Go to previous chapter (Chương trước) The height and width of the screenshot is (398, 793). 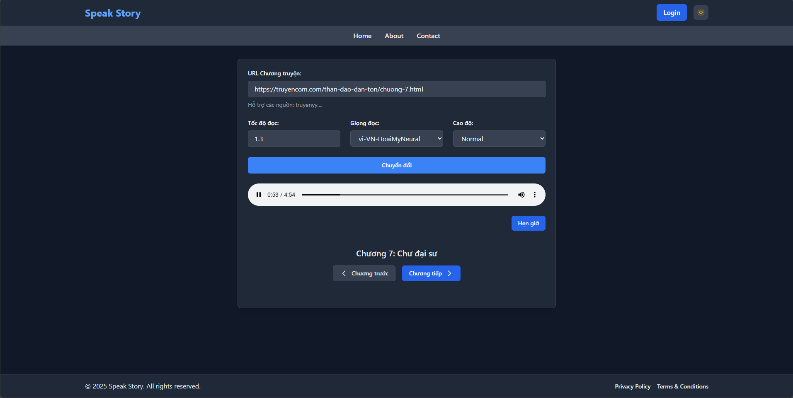tap(364, 273)
